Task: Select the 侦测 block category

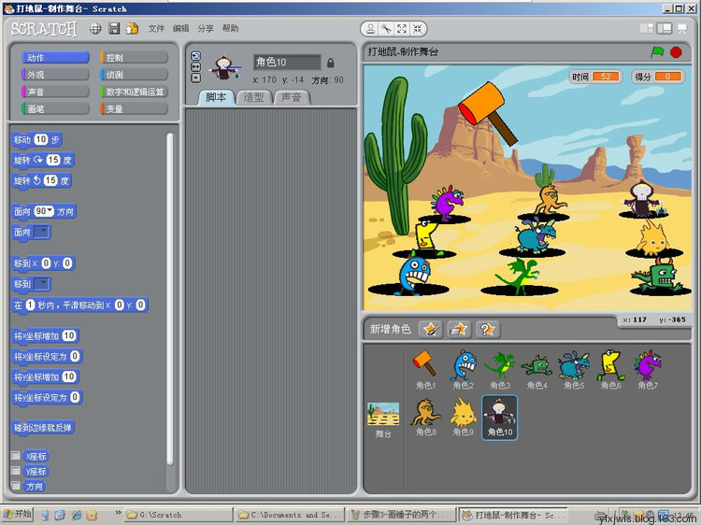Action: coord(134,75)
